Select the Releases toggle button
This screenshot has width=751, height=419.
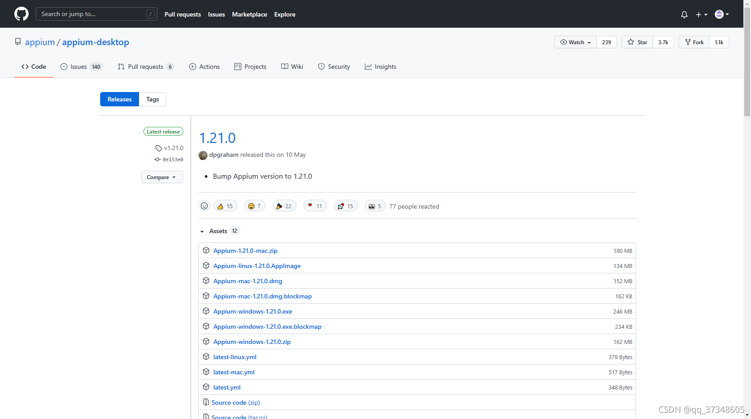coord(119,99)
